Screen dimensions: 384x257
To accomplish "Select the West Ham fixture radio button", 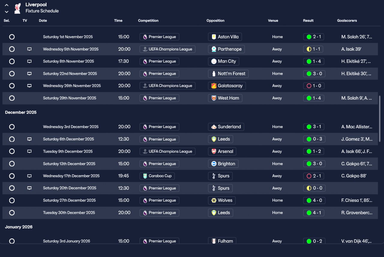I will tap(12, 98).
